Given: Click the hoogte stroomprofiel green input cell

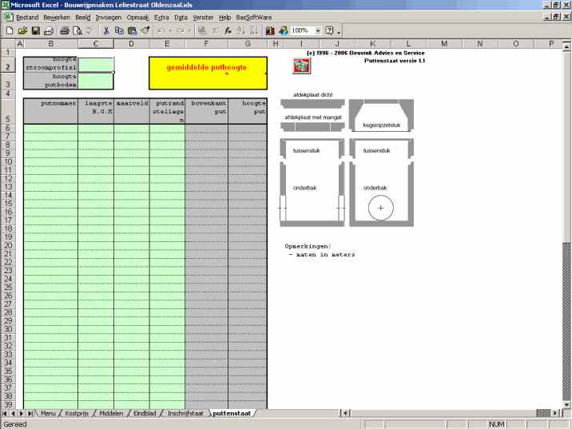Looking at the screenshot, I should [x=96, y=64].
